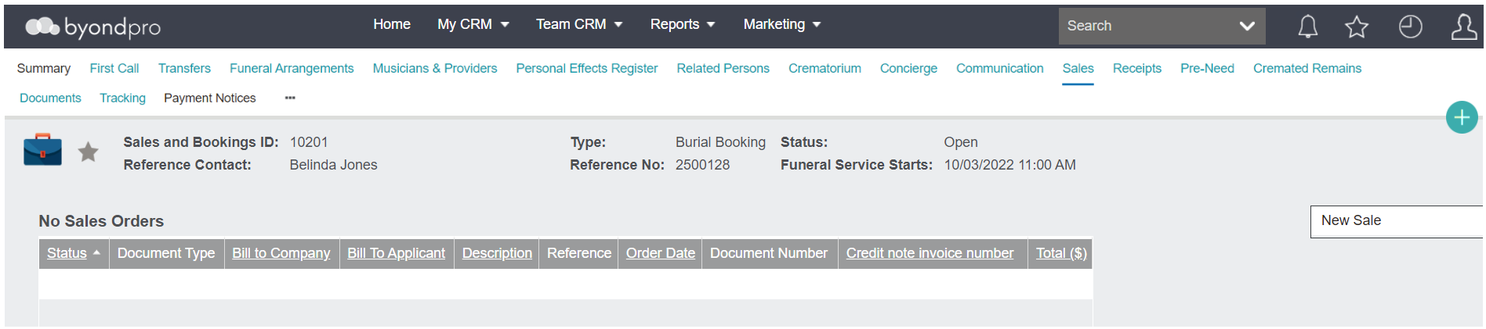Open the Communication tab
The height and width of the screenshot is (329, 1486).
coord(999,68)
